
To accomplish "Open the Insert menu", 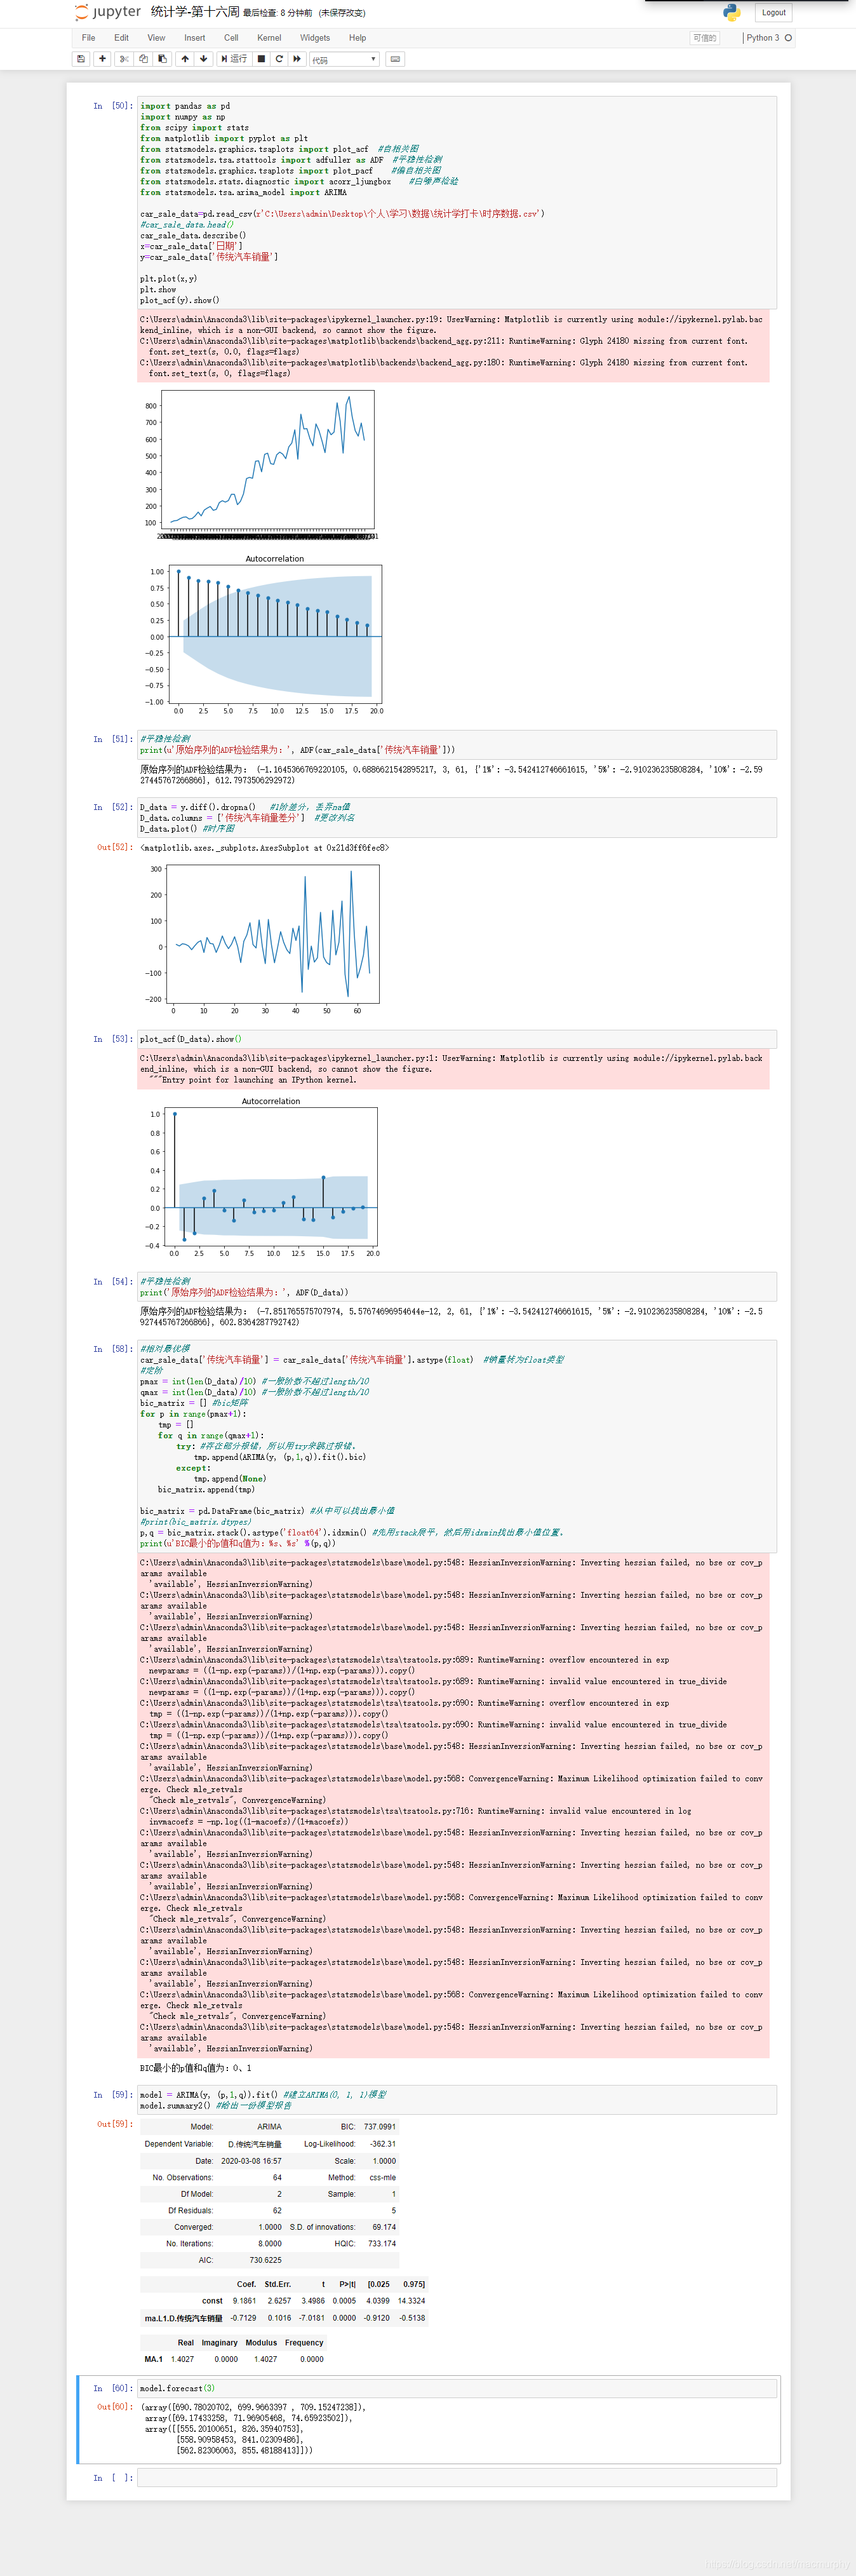I will (194, 38).
